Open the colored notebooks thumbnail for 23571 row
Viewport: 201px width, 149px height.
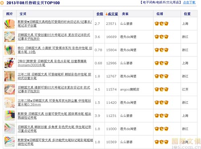(10, 24)
